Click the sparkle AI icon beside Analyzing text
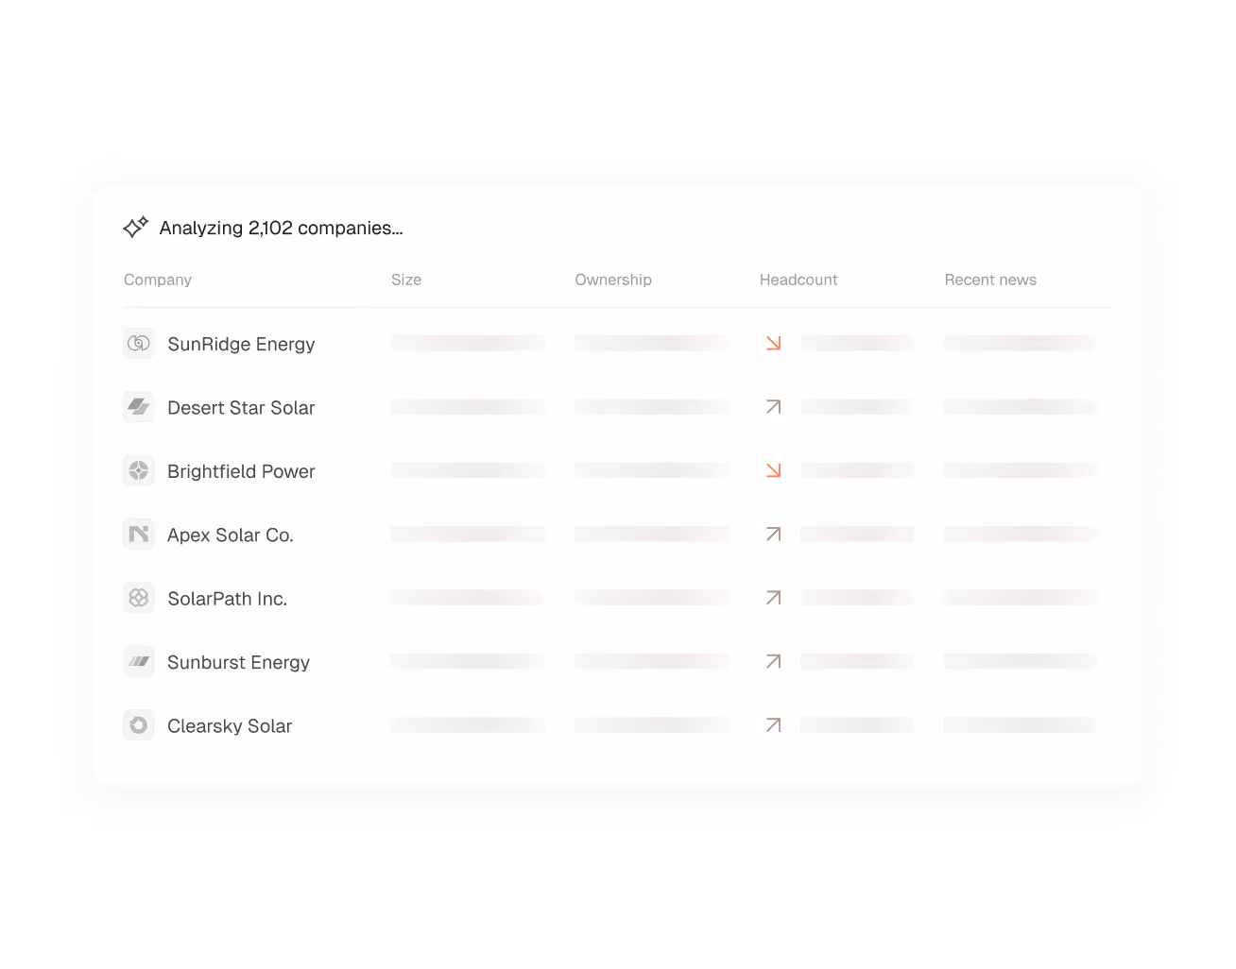This screenshot has width=1236, height=969. point(136,227)
